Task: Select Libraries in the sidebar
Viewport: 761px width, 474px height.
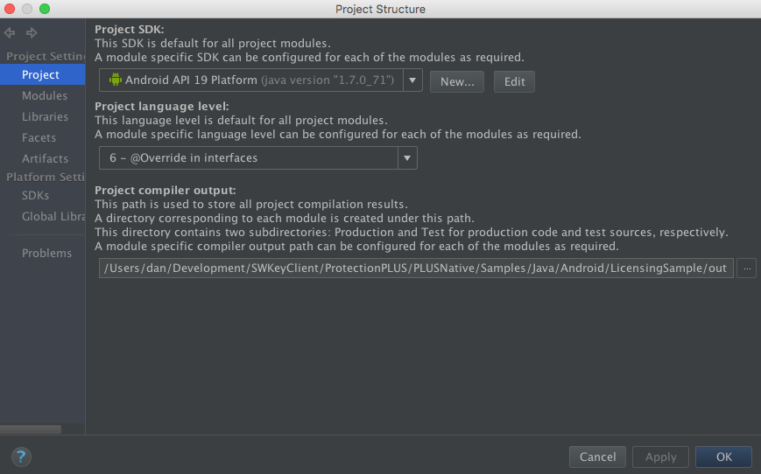Action: [46, 117]
